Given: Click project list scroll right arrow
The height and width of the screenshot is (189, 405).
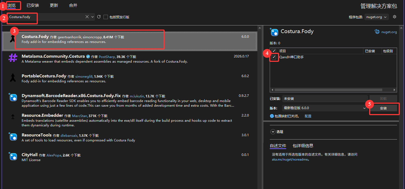Looking at the screenshot, I should point(394,90).
